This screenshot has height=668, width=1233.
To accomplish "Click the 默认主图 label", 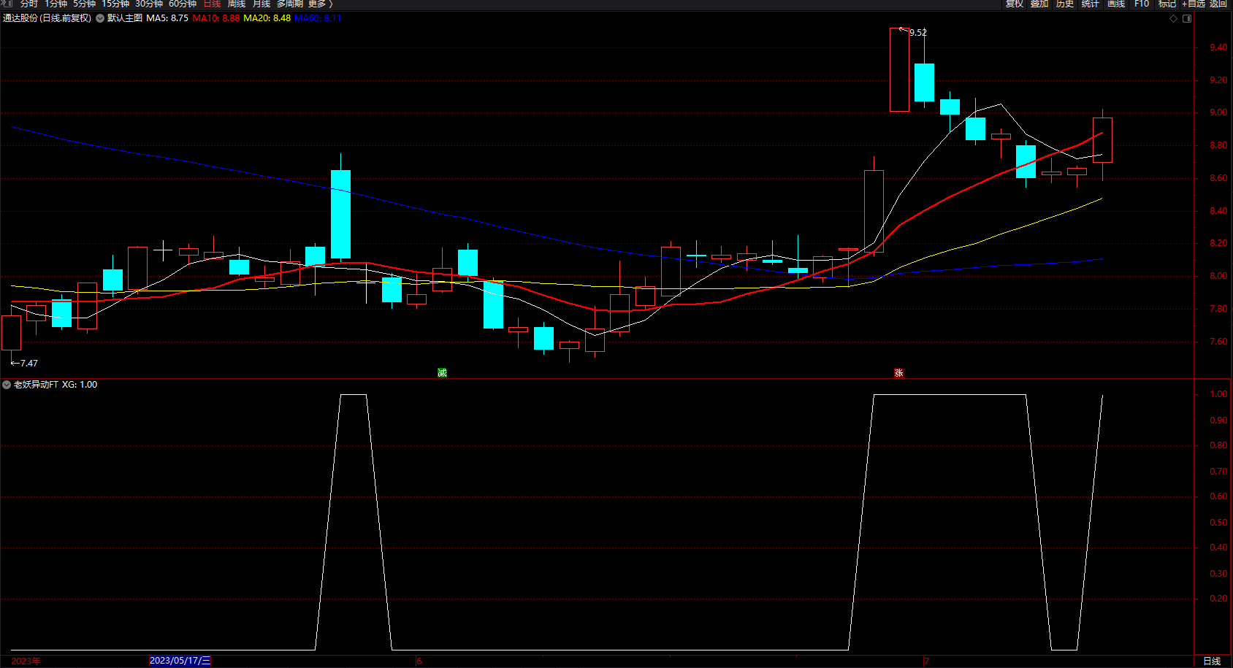I will 125,18.
